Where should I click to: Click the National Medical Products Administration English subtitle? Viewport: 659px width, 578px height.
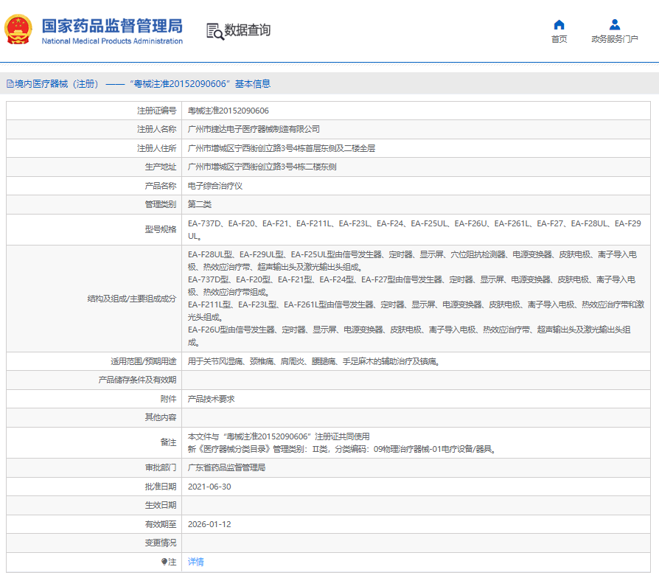[x=111, y=41]
